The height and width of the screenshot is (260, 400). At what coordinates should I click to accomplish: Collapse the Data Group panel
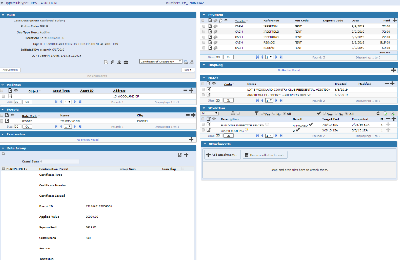click(3, 148)
